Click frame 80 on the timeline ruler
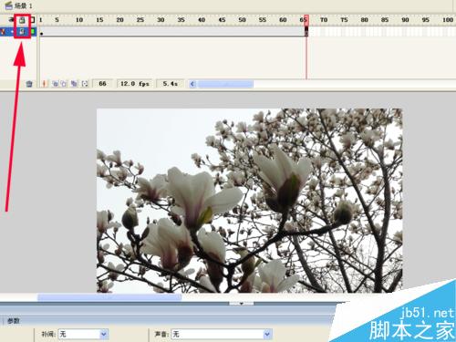 coord(364,20)
